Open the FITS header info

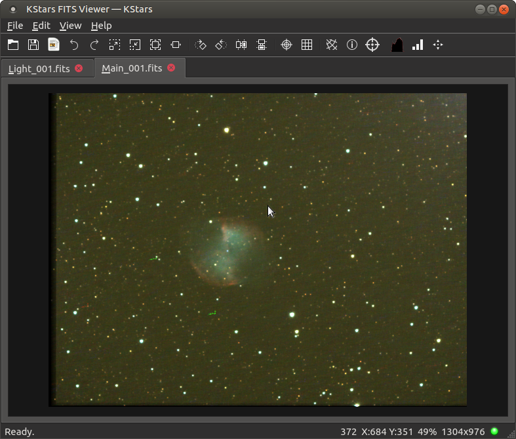(x=352, y=45)
